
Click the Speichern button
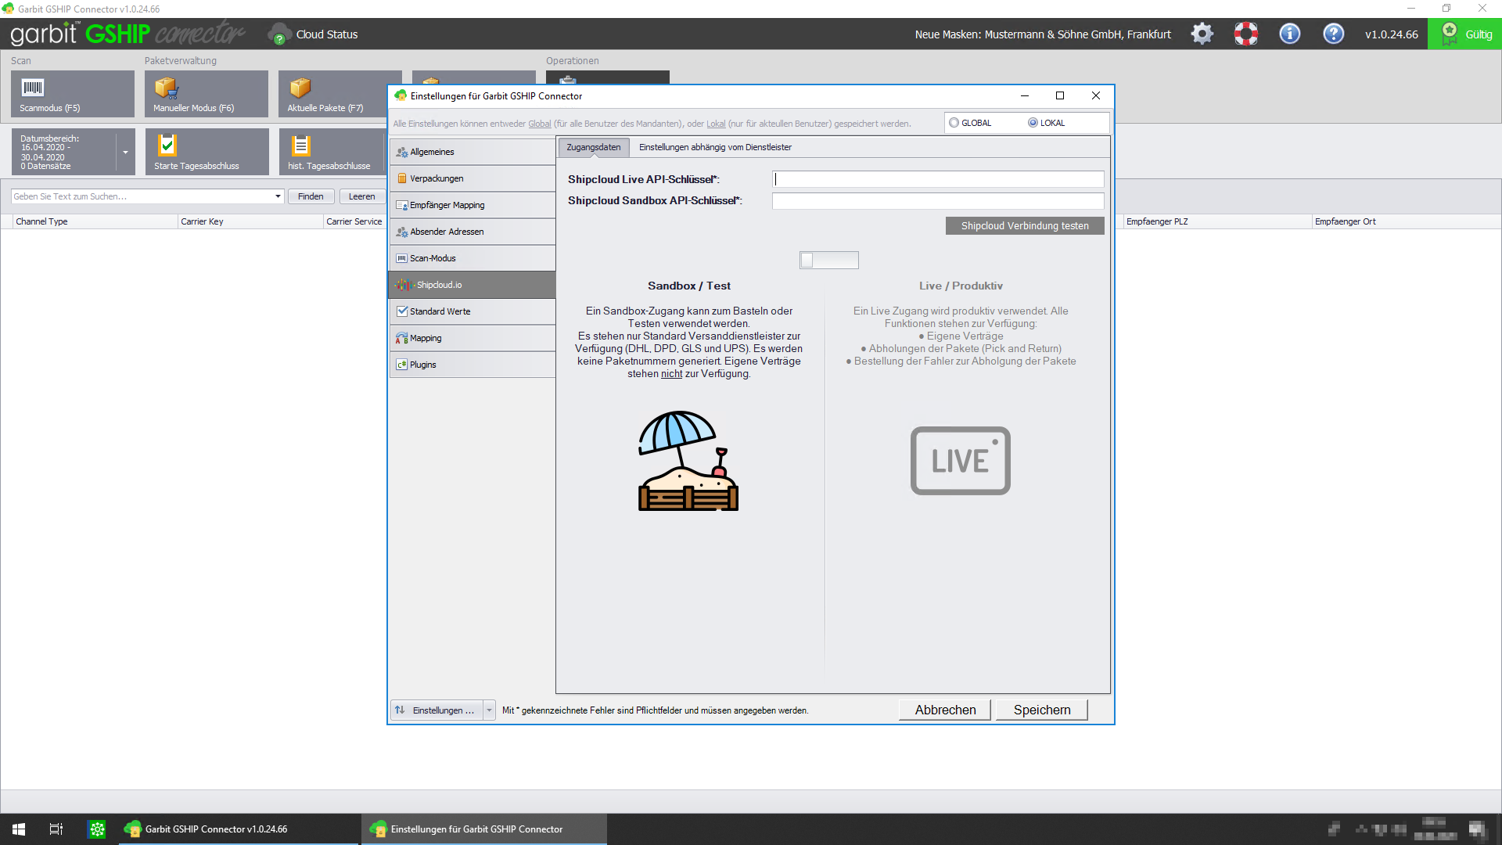pos(1041,710)
